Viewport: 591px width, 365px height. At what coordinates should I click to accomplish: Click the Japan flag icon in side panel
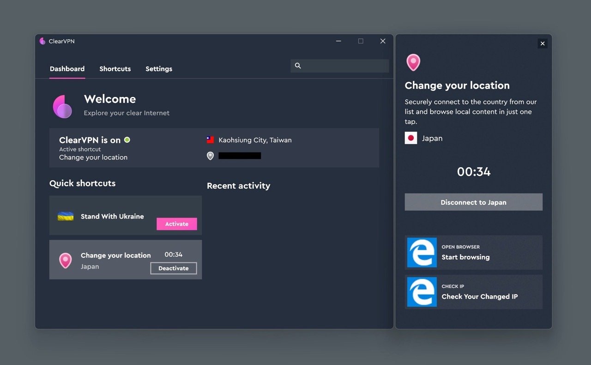coord(411,138)
